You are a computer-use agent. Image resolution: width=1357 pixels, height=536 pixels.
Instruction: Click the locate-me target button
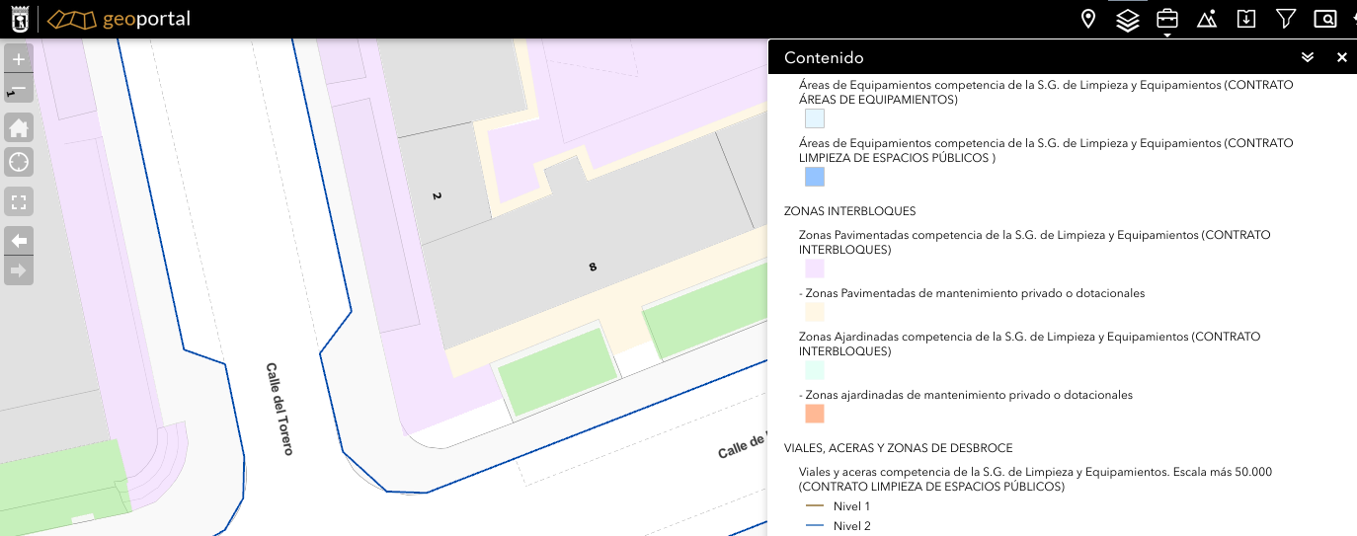coord(19,162)
